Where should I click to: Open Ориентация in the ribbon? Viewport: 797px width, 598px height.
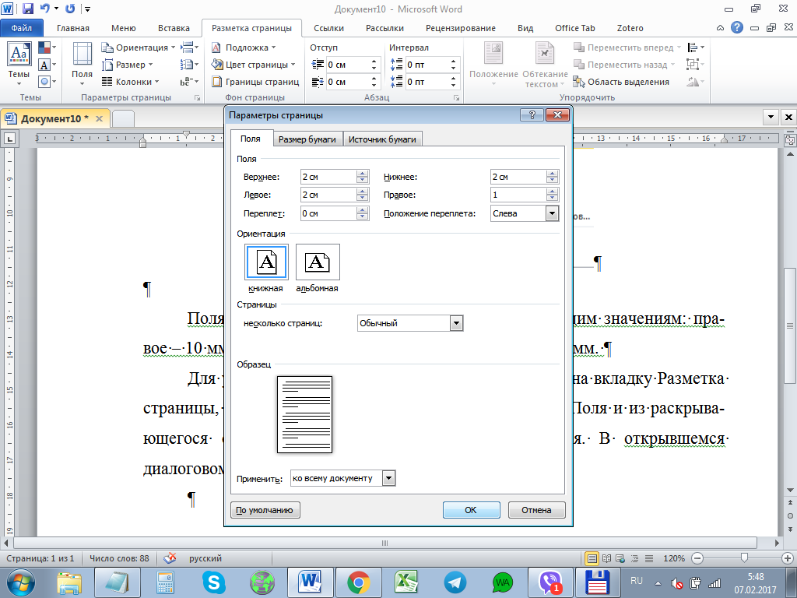(x=139, y=47)
